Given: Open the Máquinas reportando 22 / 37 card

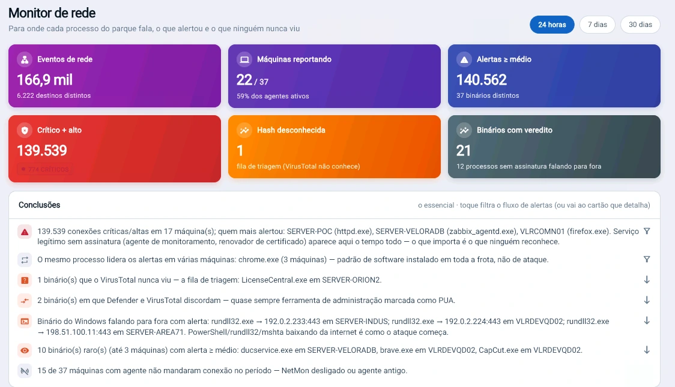Looking at the screenshot, I should coord(334,76).
